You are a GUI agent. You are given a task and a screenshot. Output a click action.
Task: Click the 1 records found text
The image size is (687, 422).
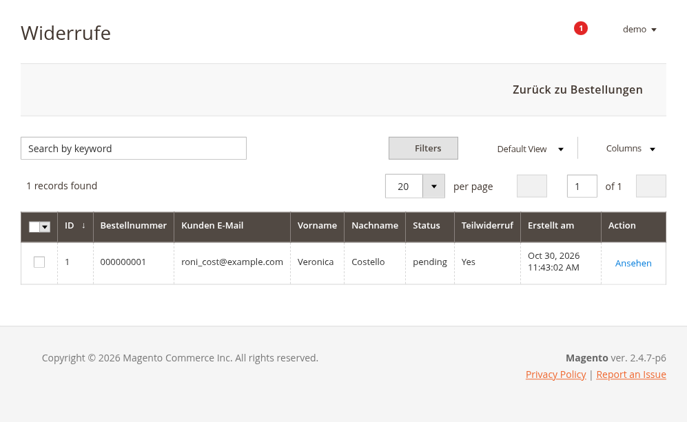(x=62, y=186)
